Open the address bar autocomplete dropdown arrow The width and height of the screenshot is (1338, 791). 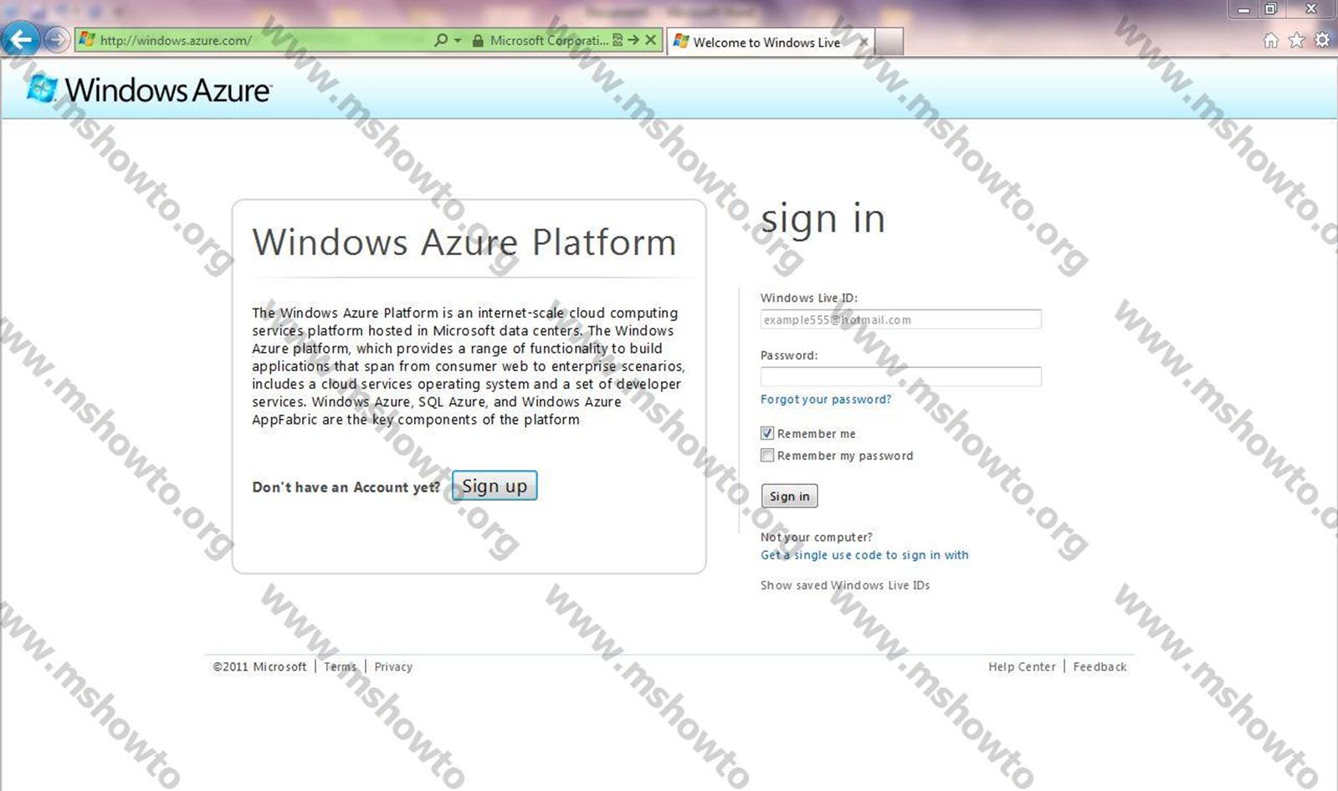tap(458, 40)
